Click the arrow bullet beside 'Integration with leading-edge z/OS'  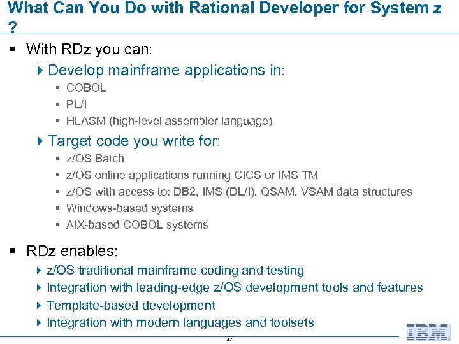(x=39, y=287)
